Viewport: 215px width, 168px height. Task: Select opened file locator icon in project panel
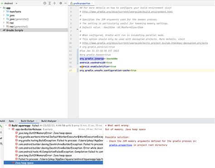tap(45, 3)
